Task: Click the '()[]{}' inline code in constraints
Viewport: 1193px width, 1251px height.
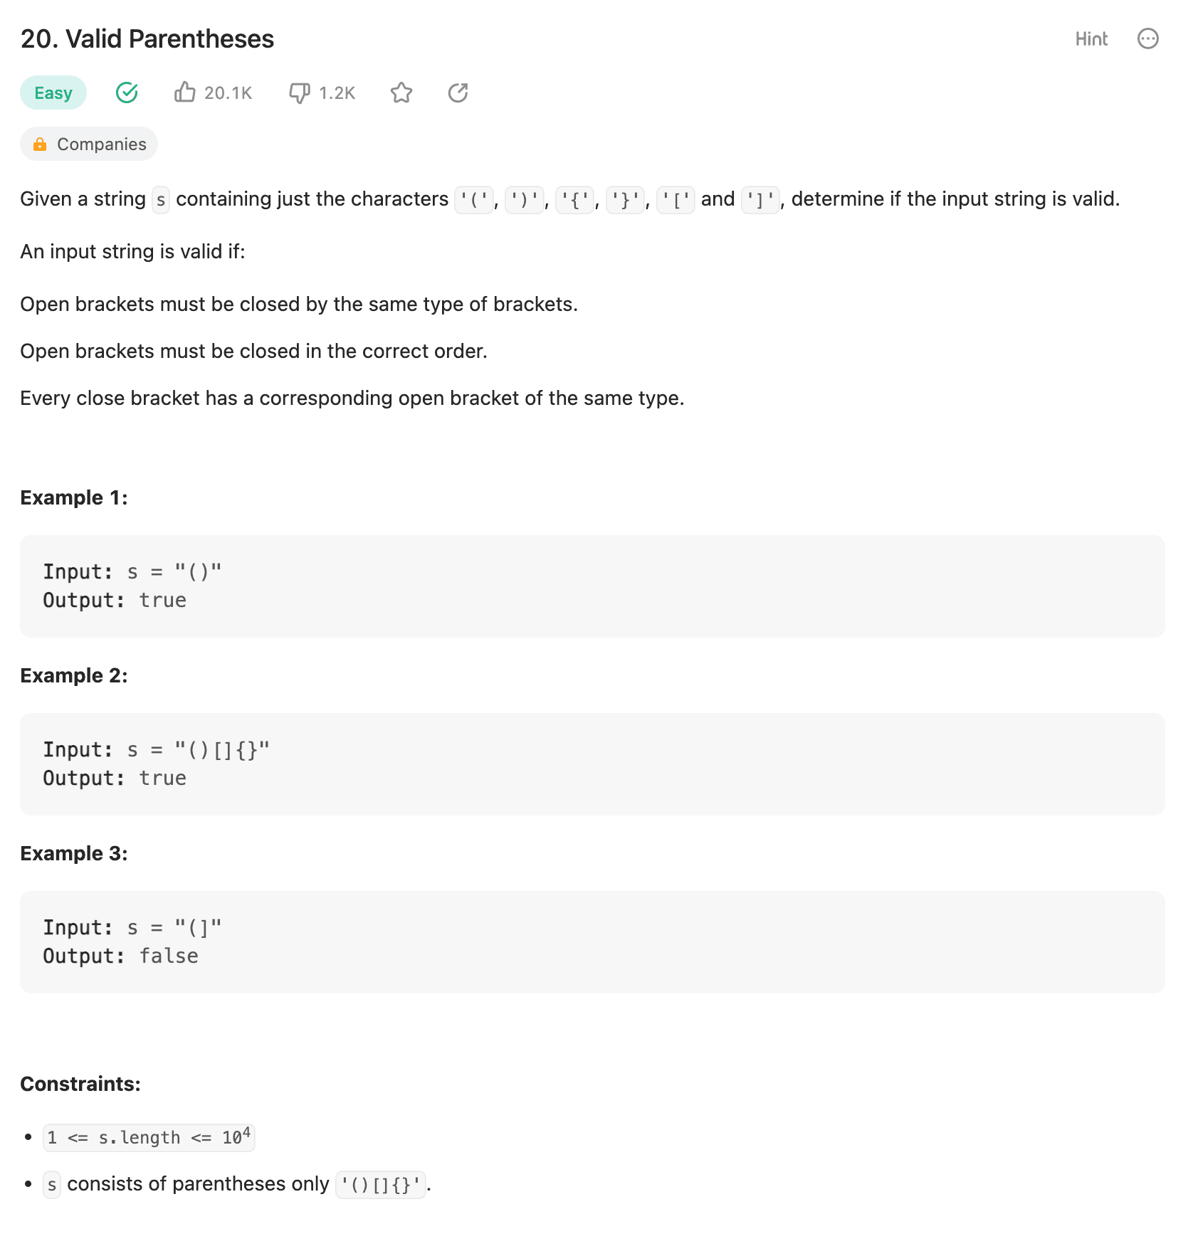Action: pos(381,1185)
